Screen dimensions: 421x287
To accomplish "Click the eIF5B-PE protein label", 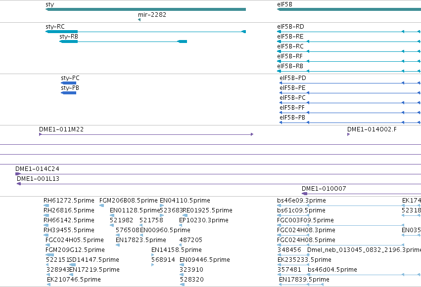I will pyautogui.click(x=292, y=88).
